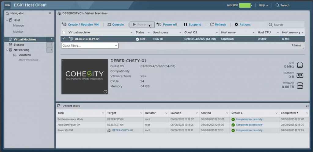Viewport: 313px width, 152px height.
Task: Uncheck the DEBER-CHSTY-01 row checkbox
Action: (64, 39)
